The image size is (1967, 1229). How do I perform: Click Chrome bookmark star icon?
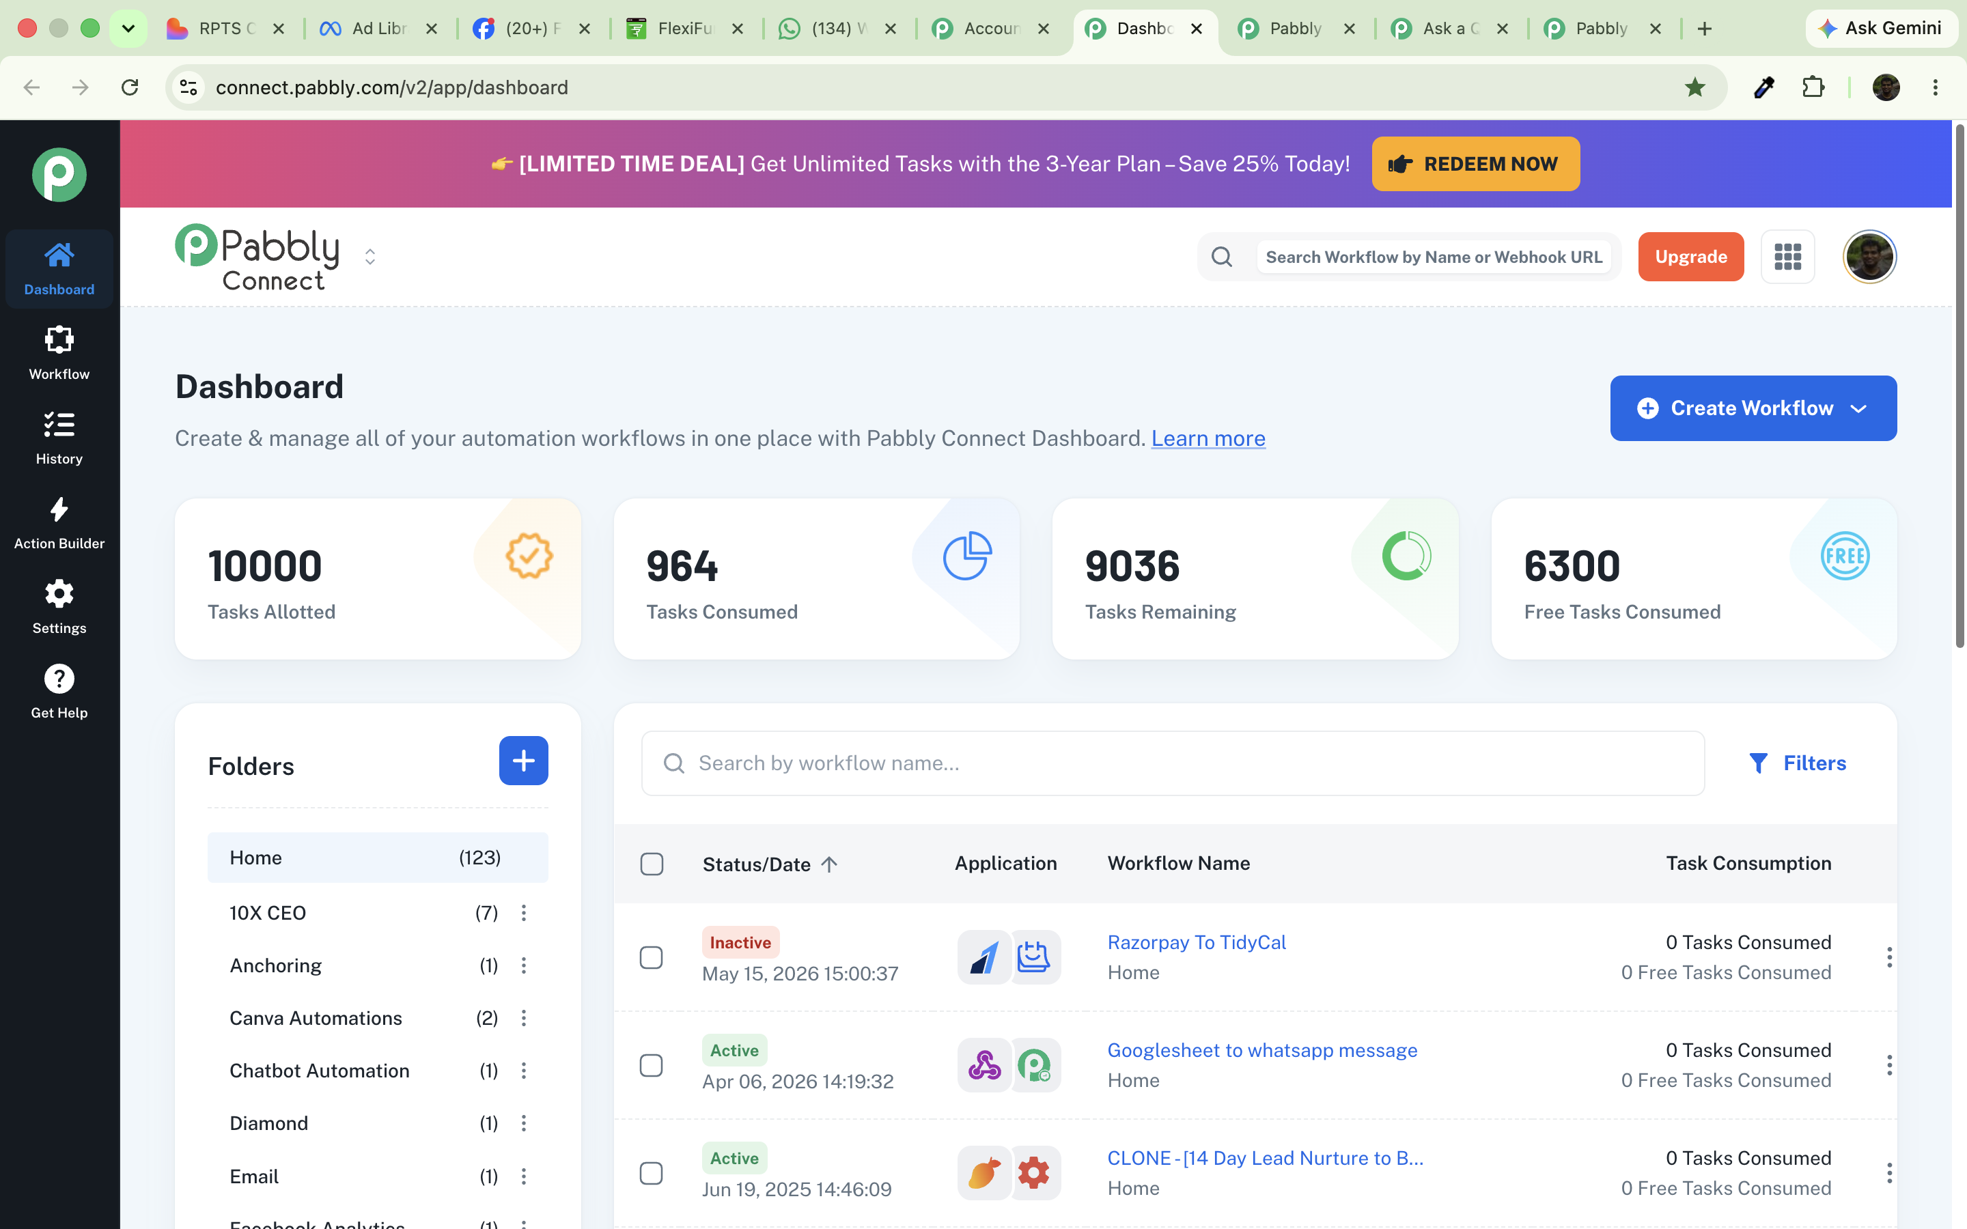click(x=1694, y=87)
